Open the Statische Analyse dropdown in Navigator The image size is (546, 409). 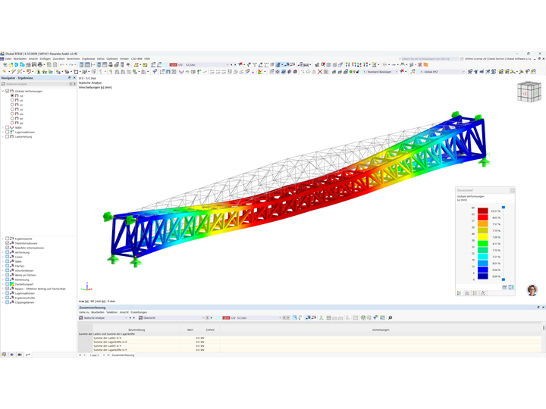35,84
